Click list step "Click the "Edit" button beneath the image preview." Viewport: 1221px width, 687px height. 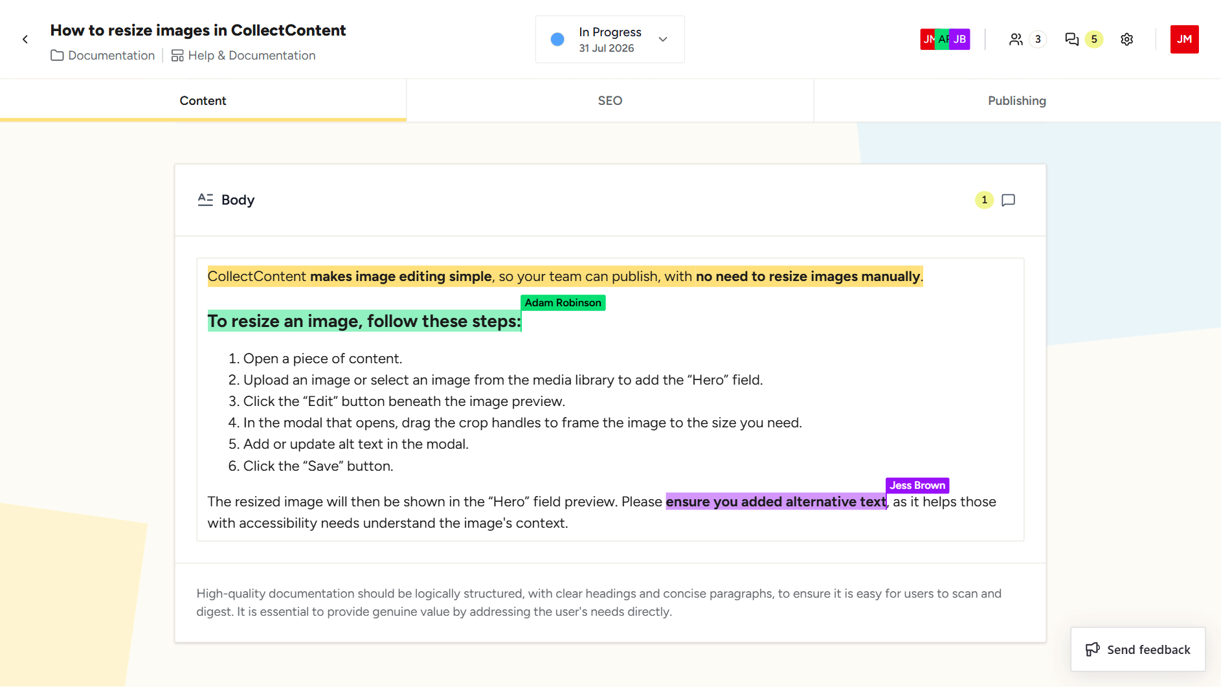tap(404, 401)
